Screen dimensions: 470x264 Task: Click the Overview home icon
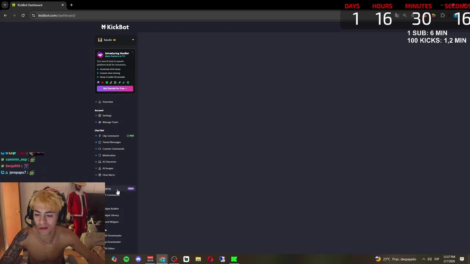tap(100, 102)
